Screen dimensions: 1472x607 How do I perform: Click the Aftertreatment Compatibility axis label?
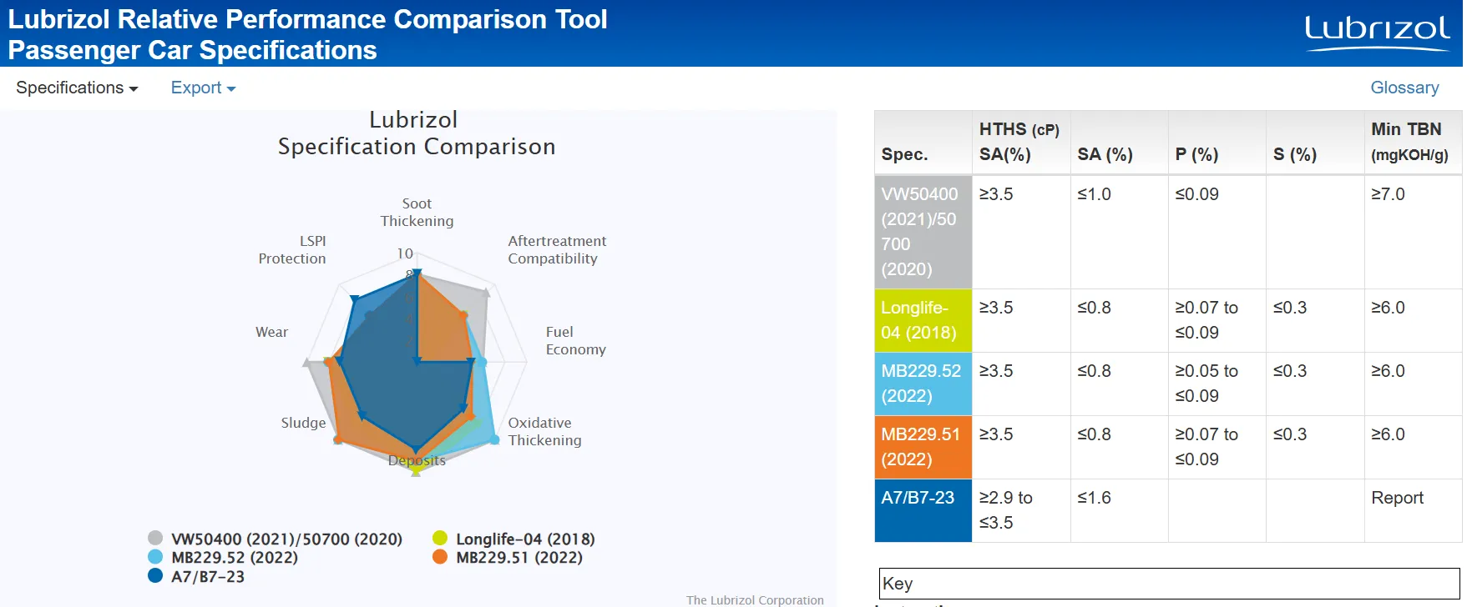pos(557,249)
